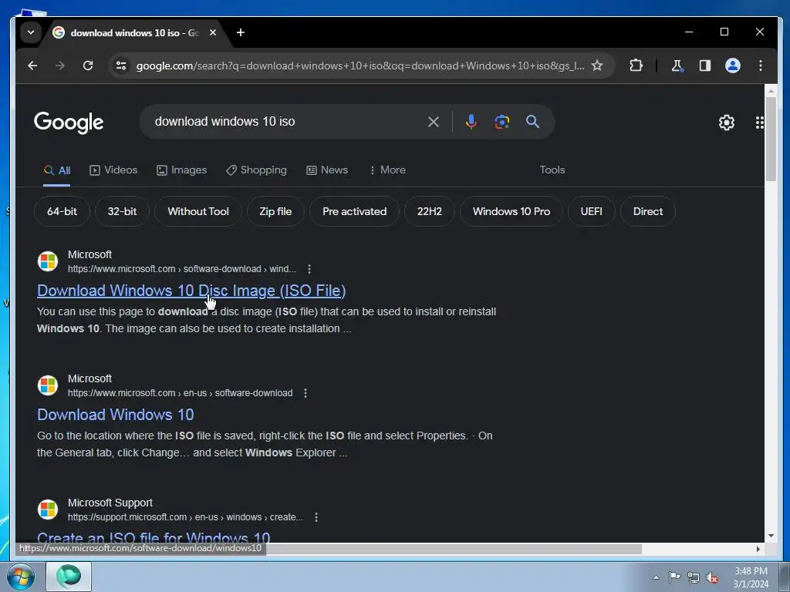Click Microsoft logo of the first result
This screenshot has height=592, width=790.
[48, 261]
